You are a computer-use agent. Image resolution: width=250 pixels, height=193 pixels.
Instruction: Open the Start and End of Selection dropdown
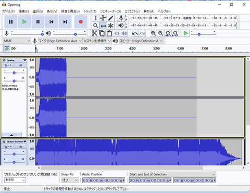(x=172, y=174)
